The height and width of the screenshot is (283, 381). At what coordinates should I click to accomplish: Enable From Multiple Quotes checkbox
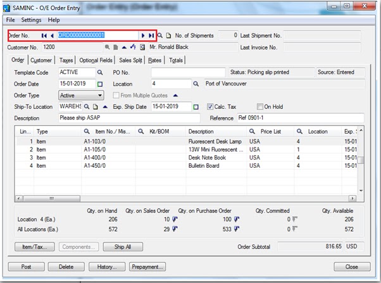[116, 96]
